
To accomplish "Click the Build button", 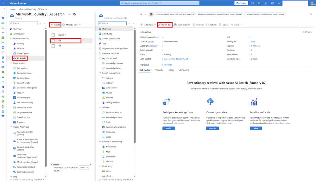I will click(x=168, y=128).
